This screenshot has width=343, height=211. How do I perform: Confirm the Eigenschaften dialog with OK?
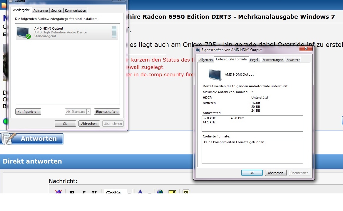click(x=252, y=173)
